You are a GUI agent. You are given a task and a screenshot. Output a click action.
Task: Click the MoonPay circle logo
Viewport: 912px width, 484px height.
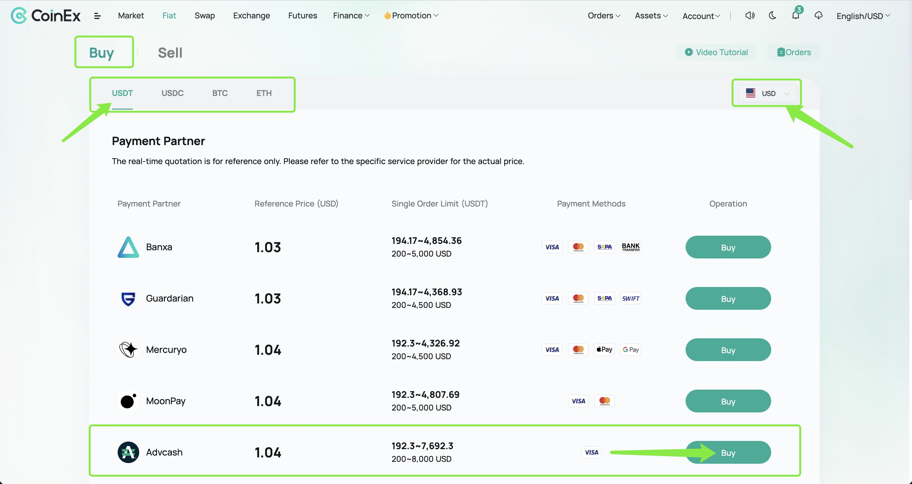[128, 401]
